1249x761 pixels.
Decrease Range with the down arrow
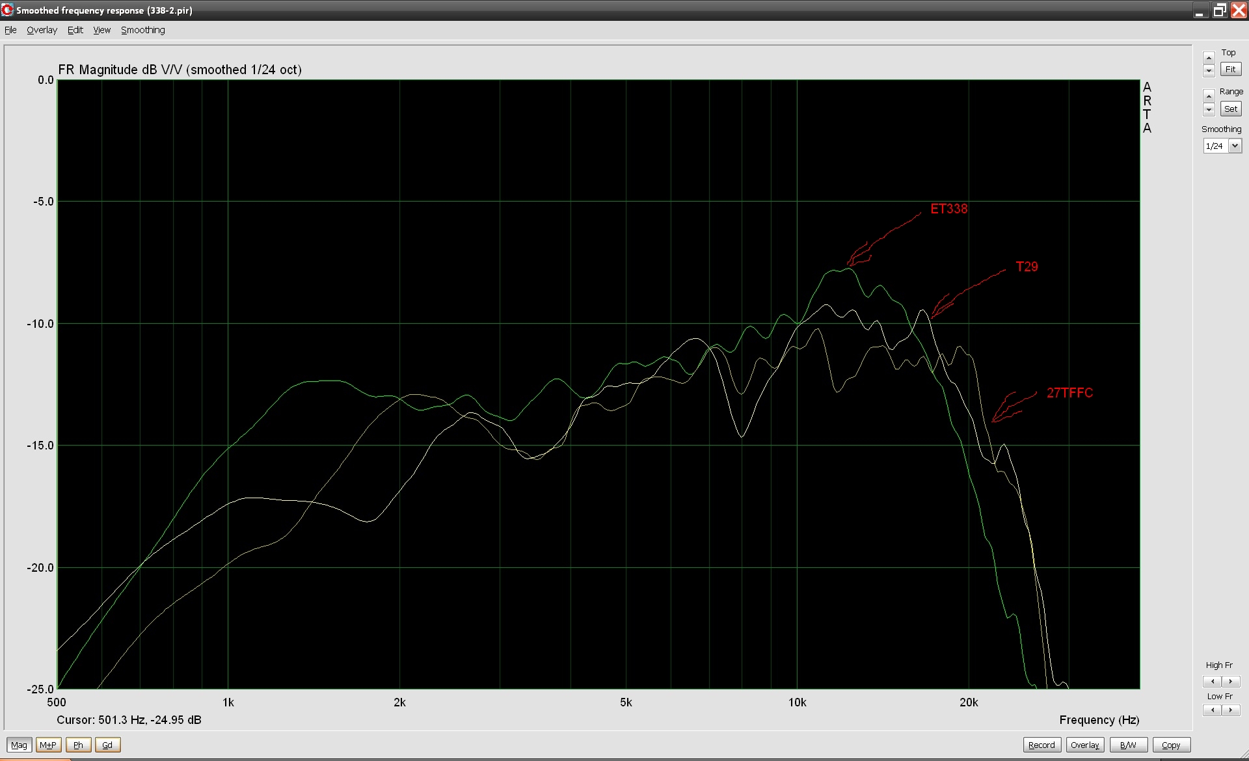[1209, 109]
